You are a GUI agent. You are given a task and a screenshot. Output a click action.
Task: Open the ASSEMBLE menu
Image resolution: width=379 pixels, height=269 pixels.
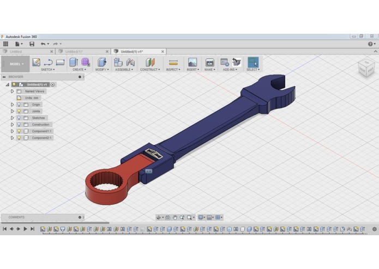[x=124, y=70]
